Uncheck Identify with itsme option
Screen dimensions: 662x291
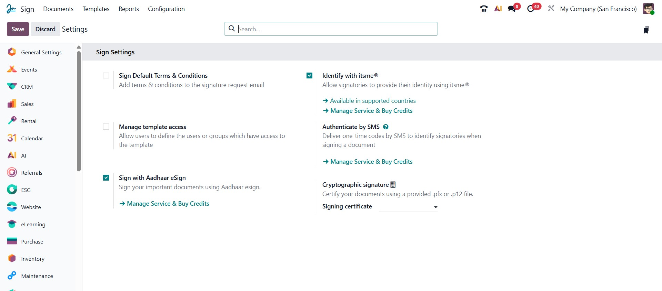[x=310, y=76]
